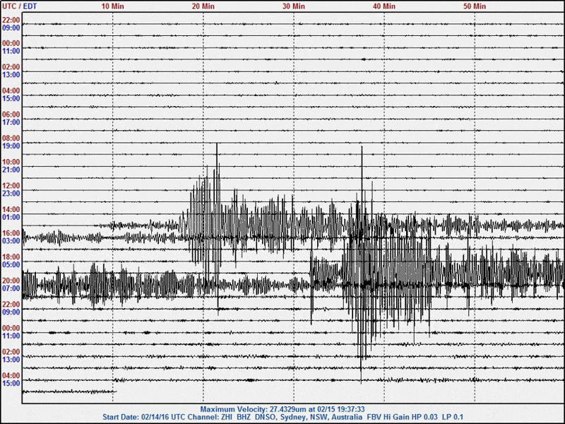Click the "UTC / EDT" header label

[x=20, y=6]
